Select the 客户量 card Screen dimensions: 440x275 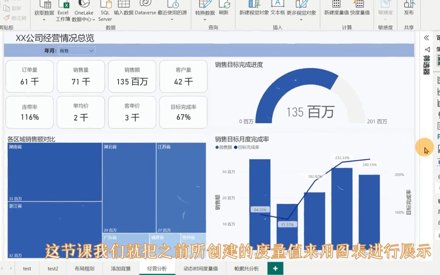[x=183, y=76]
